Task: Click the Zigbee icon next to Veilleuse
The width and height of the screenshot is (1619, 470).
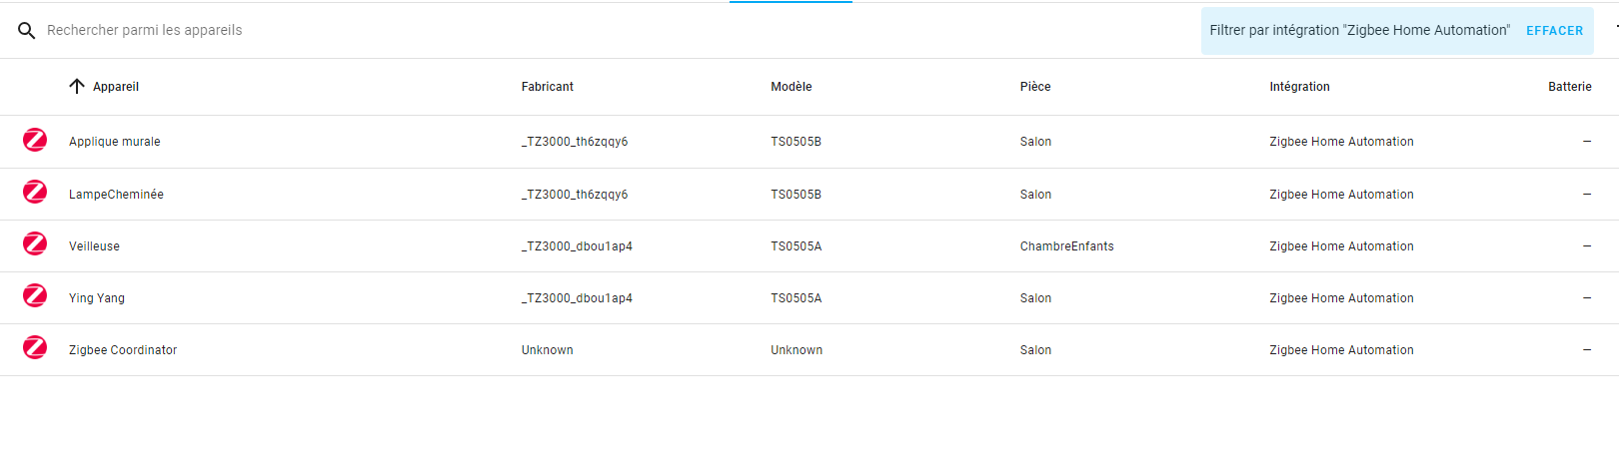Action: 35,243
